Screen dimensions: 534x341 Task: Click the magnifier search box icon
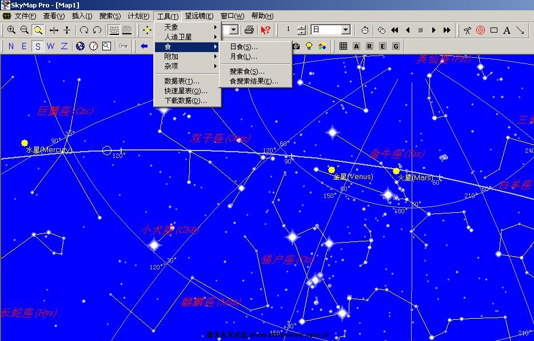pyautogui.click(x=106, y=46)
